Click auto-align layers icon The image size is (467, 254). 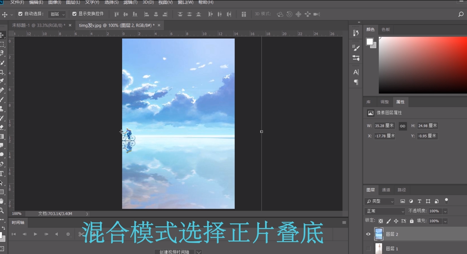click(x=244, y=14)
